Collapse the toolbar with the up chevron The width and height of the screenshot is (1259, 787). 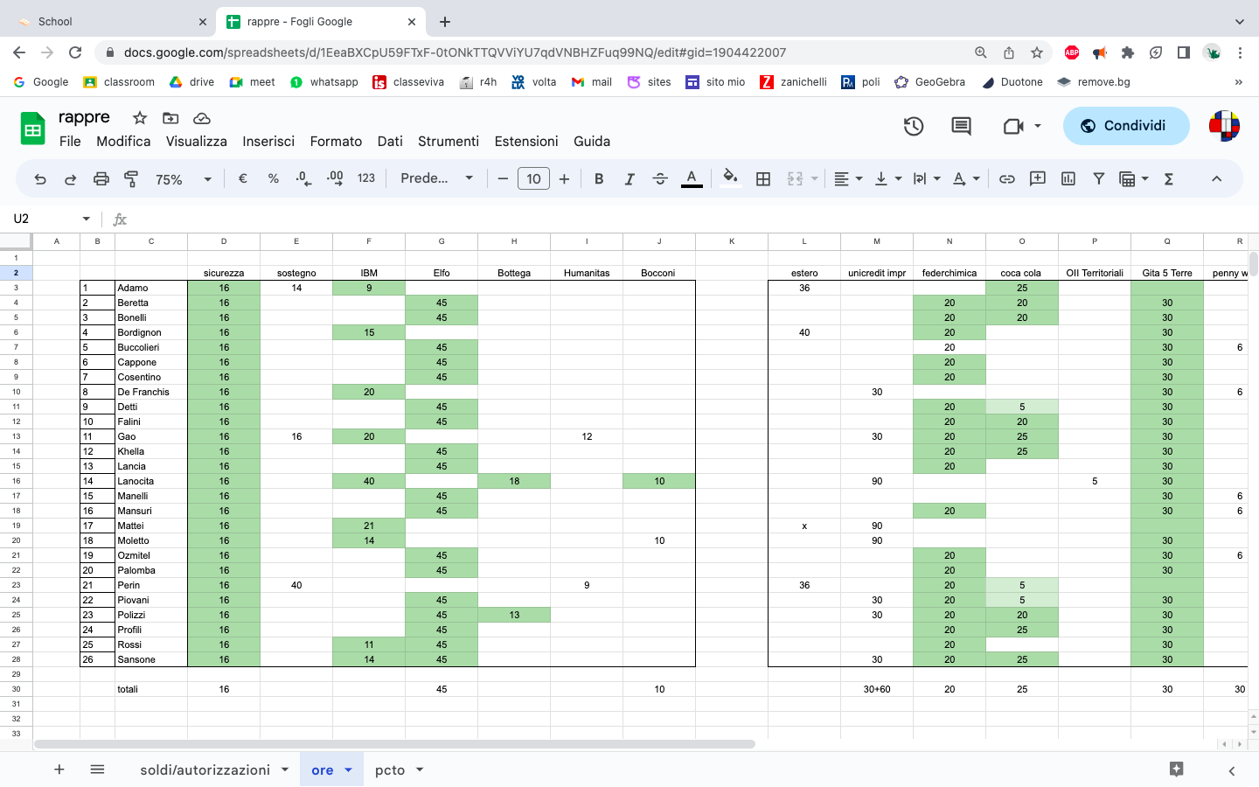coord(1216,178)
